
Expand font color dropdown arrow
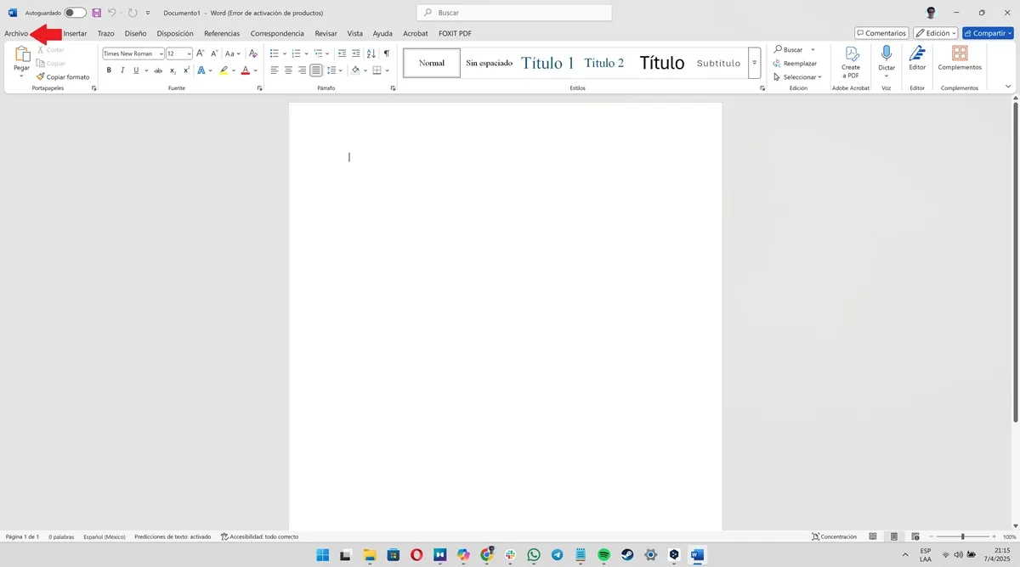(x=255, y=70)
